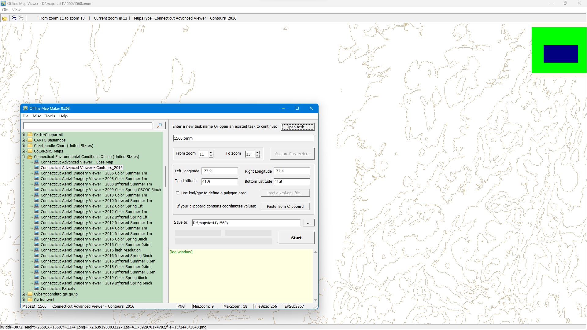Click the map icon of Contours_2016 entry

coord(37,167)
